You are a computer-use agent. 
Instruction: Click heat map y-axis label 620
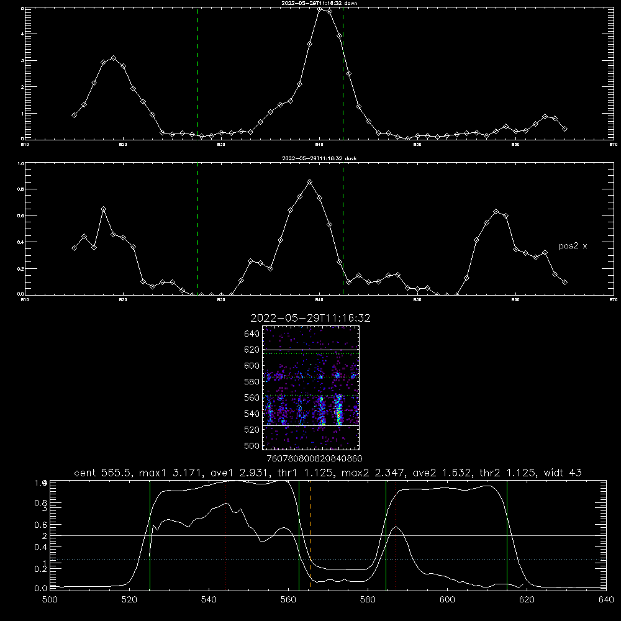tap(252, 350)
